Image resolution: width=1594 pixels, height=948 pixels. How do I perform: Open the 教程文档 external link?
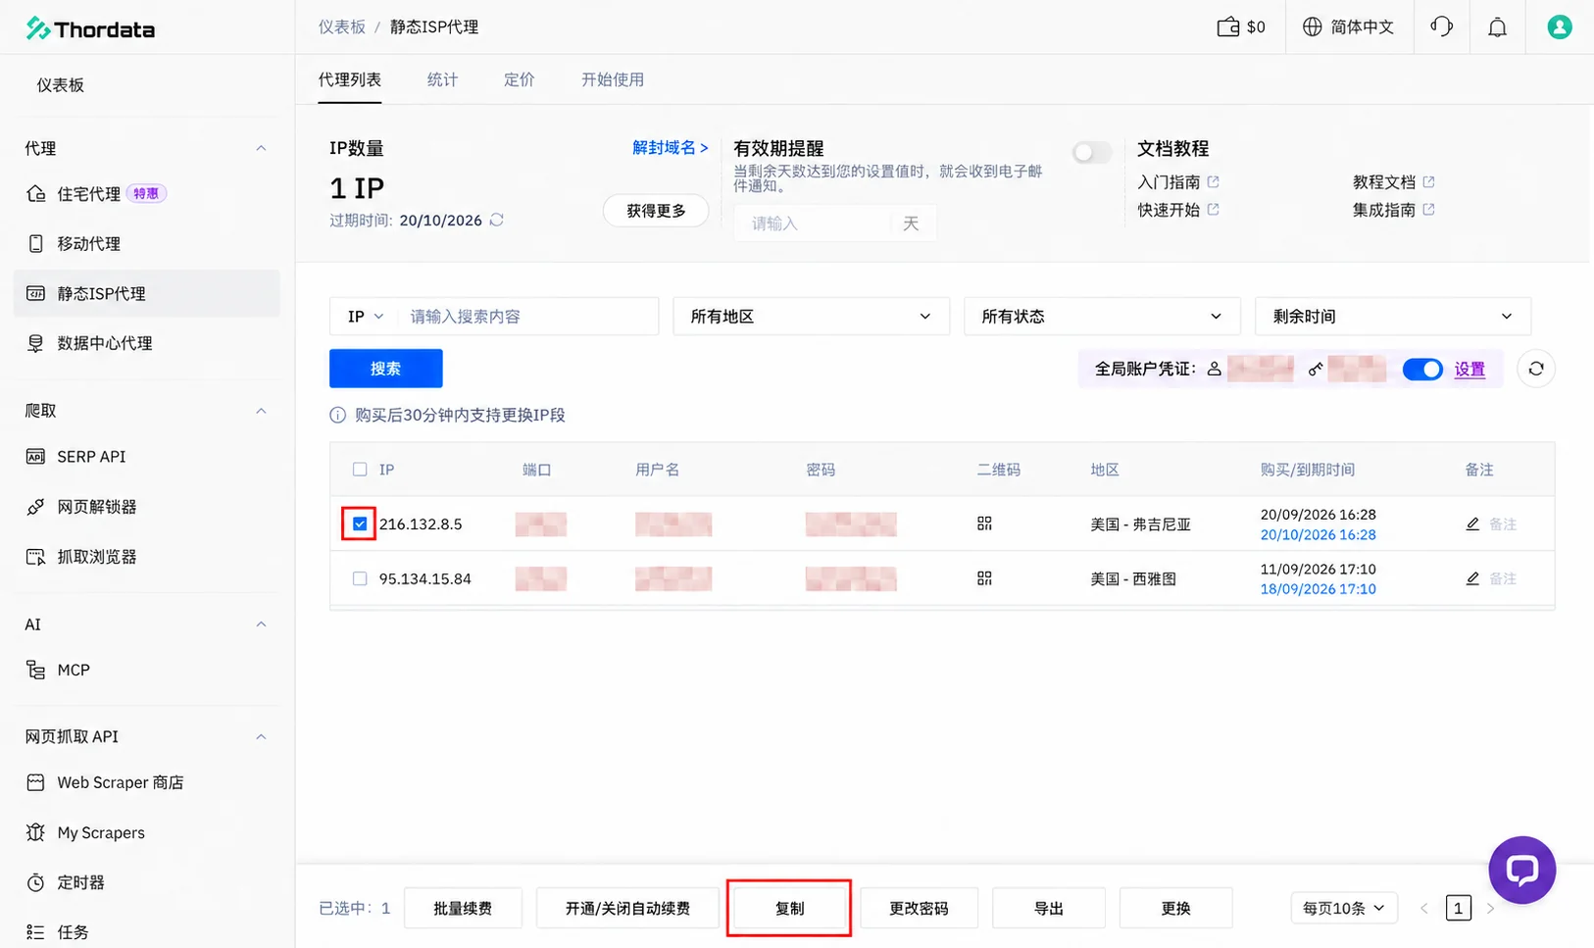click(x=1393, y=182)
